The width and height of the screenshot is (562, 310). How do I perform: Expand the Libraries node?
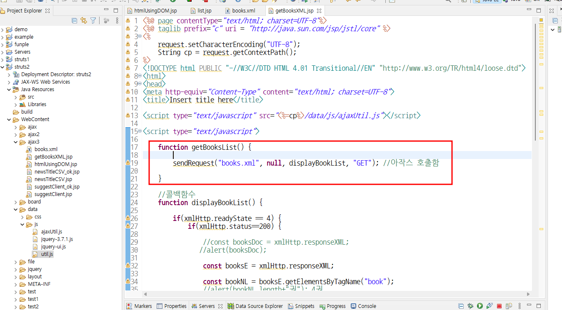pyautogui.click(x=16, y=104)
